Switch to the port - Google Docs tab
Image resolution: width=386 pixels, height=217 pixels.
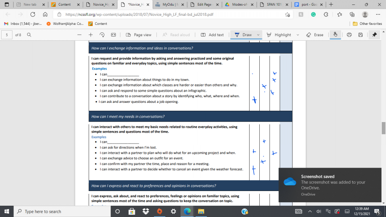click(x=305, y=5)
